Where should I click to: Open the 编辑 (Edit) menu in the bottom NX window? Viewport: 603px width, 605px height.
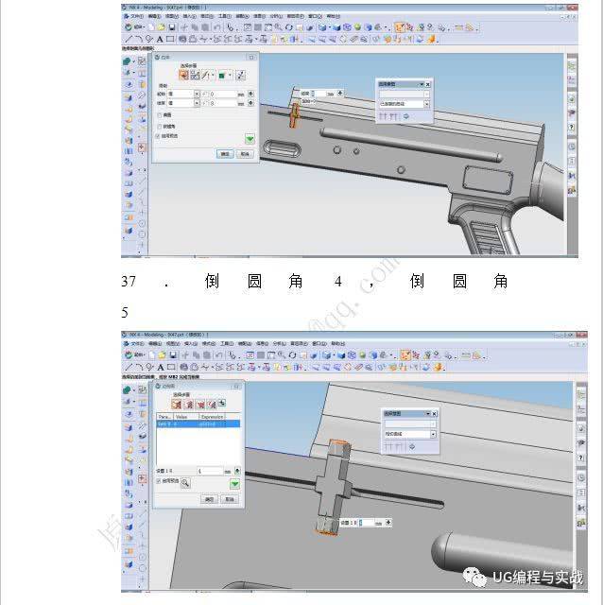(x=152, y=343)
